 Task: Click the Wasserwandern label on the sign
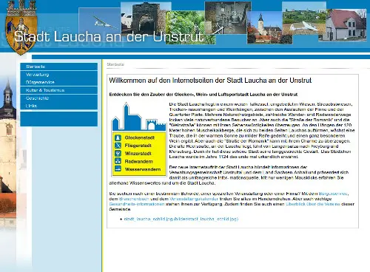(143, 169)
